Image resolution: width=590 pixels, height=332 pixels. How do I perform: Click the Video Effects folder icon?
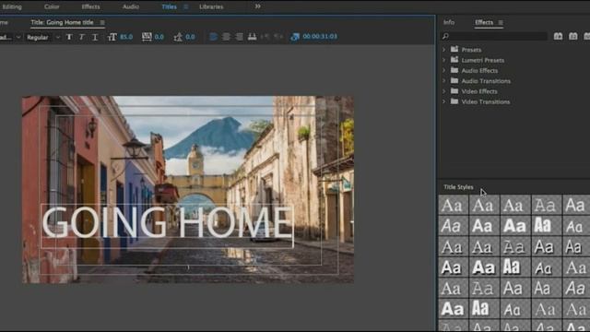454,91
